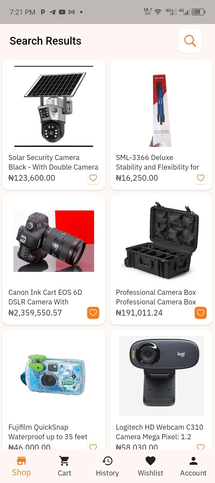Image resolution: width=215 pixels, height=483 pixels.
Task: Open the Cart tab
Action: pyautogui.click(x=64, y=466)
